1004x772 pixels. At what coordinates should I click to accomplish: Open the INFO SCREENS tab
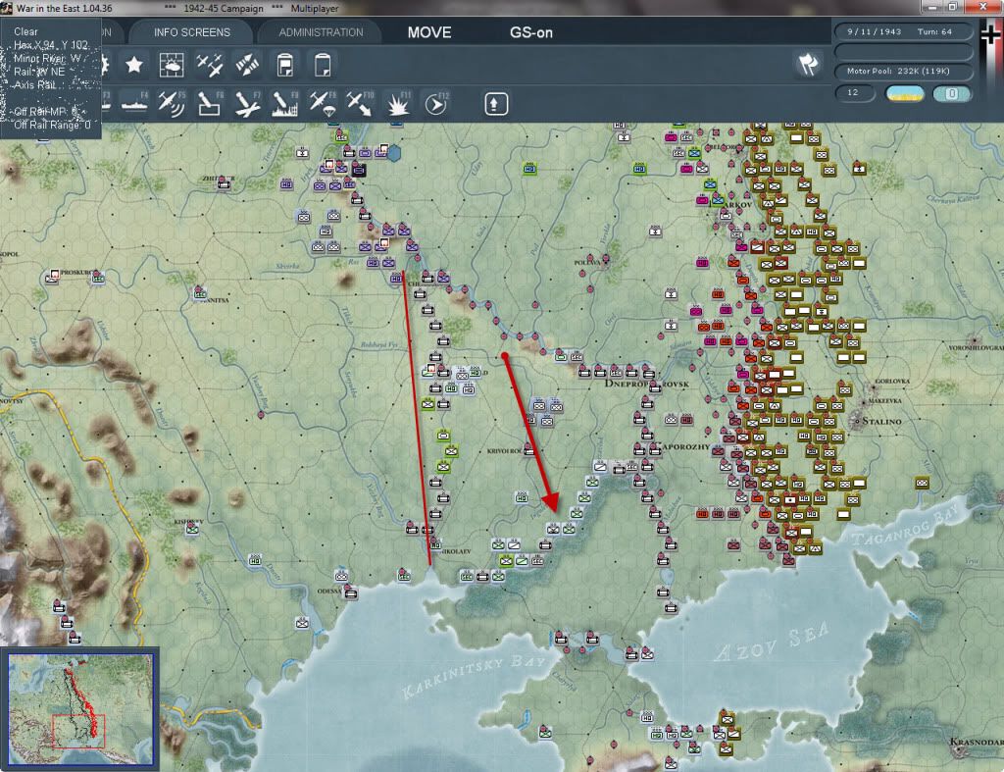pos(191,32)
